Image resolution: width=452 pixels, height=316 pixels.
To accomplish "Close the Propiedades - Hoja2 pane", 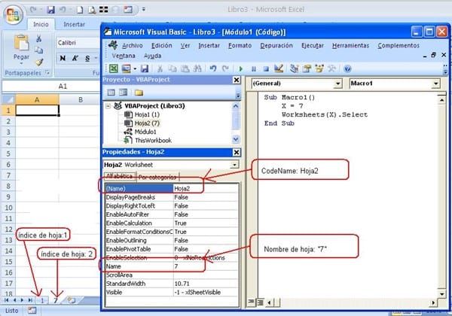I will pyautogui.click(x=237, y=152).
